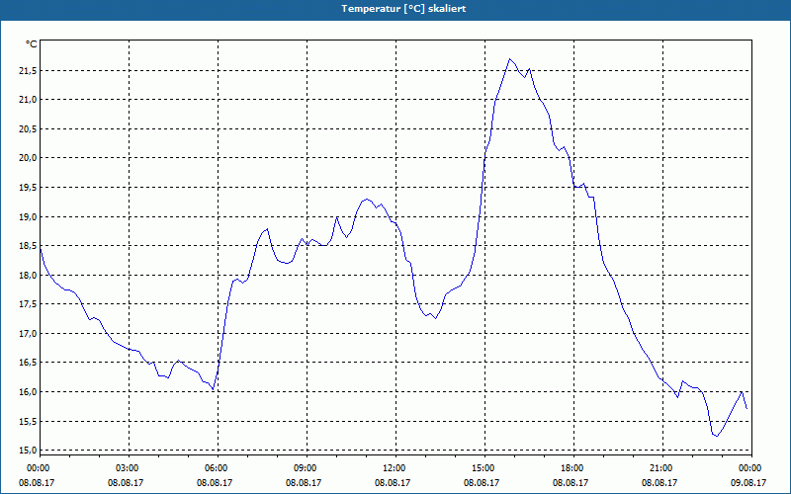Click the 20,5 y-axis value
Viewport: 791px width, 494px height.
(28, 129)
